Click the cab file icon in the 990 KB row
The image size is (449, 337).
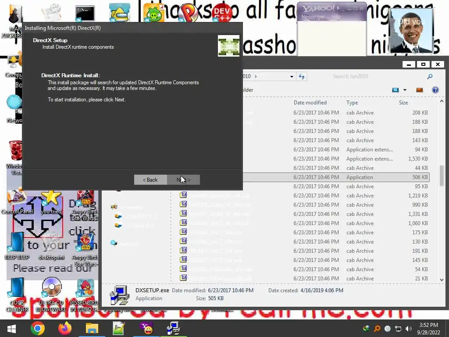pyautogui.click(x=183, y=204)
